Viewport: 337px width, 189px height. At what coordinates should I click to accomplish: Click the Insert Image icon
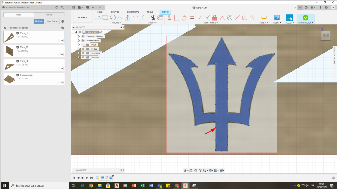point(277,18)
